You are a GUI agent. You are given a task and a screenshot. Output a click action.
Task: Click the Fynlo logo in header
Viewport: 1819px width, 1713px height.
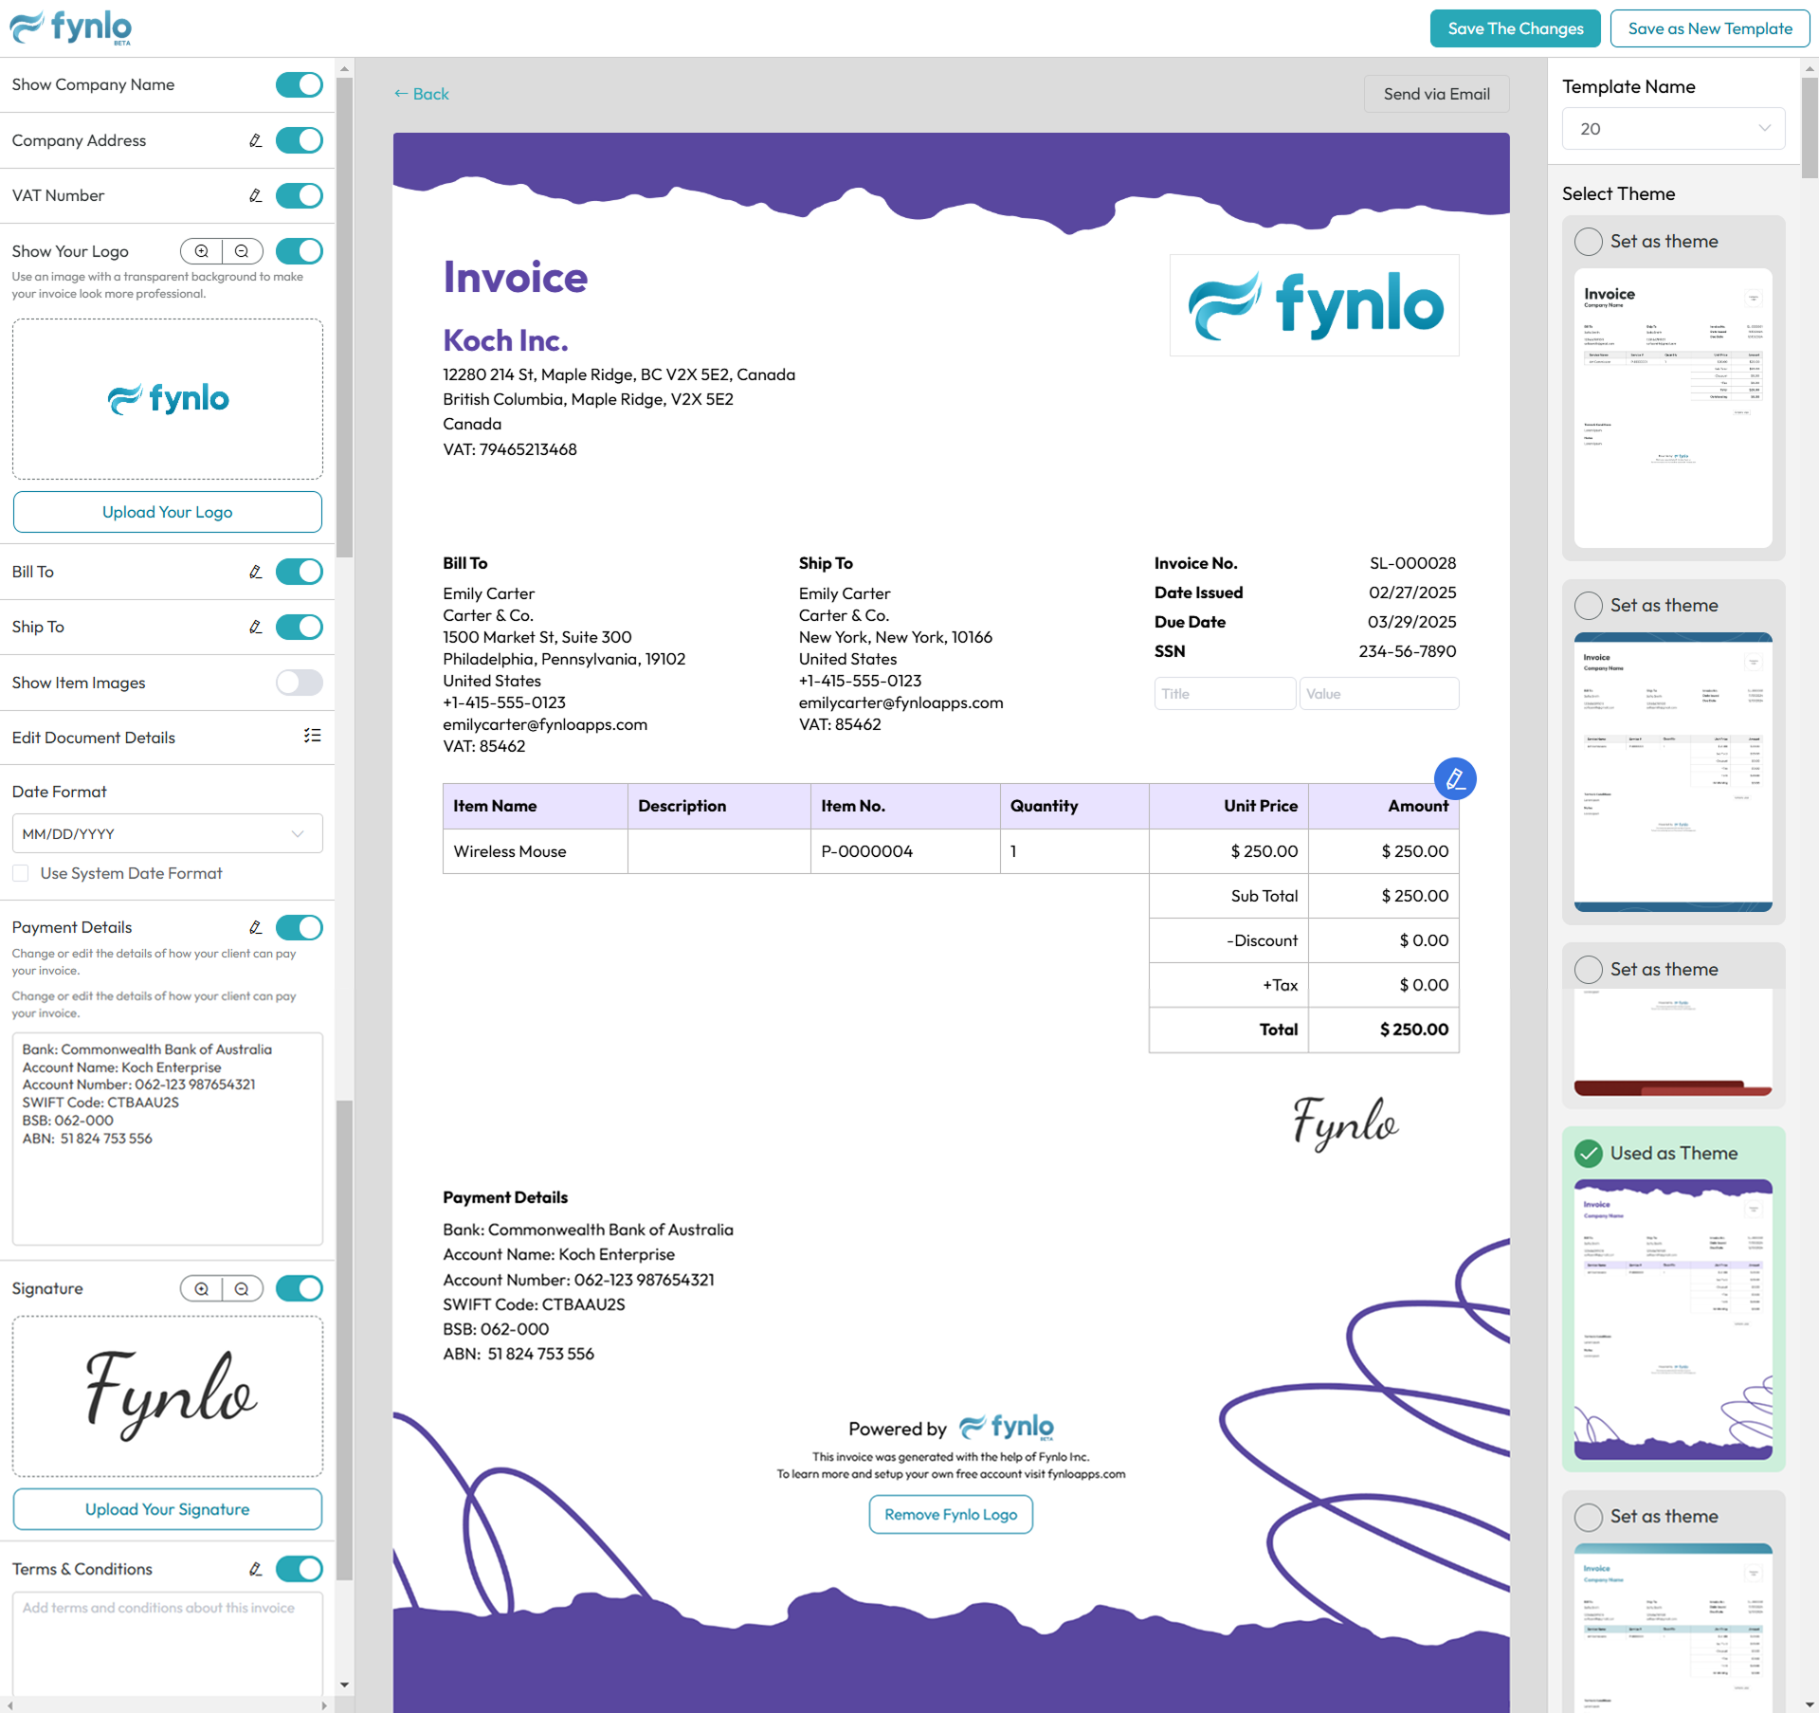tap(71, 27)
